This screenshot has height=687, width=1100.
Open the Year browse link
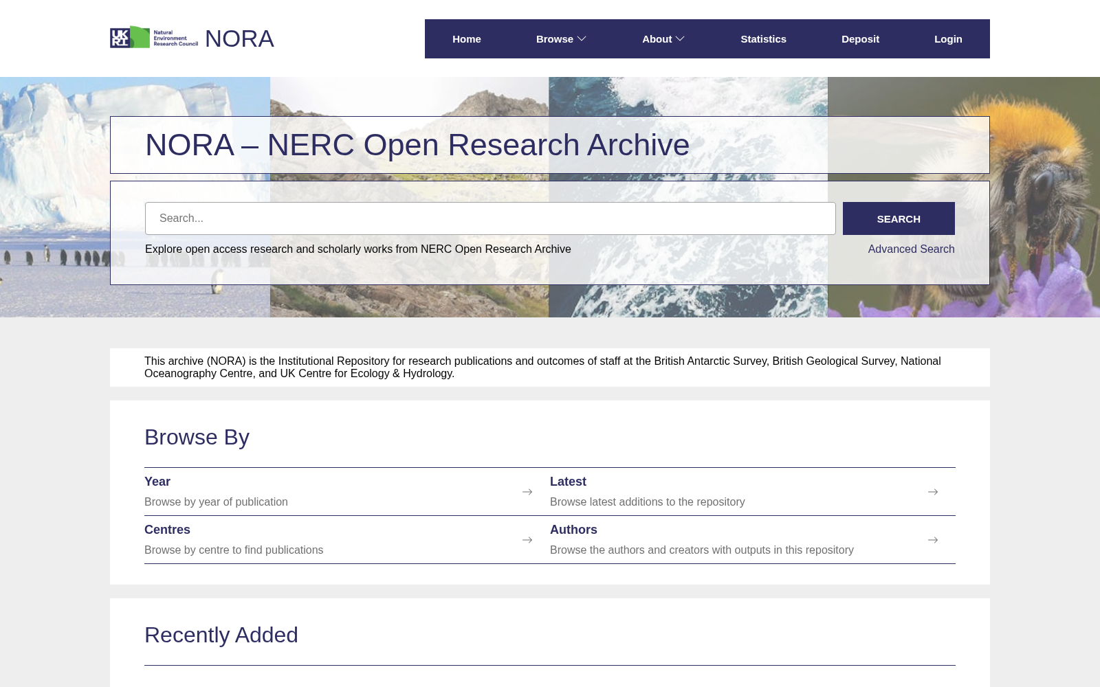coord(157,482)
